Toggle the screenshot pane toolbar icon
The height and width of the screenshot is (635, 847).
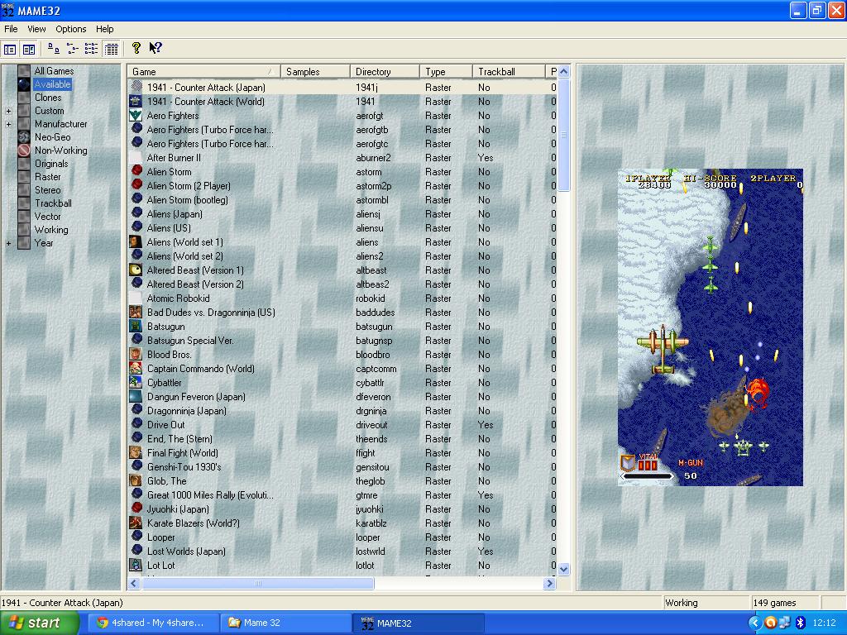(29, 49)
